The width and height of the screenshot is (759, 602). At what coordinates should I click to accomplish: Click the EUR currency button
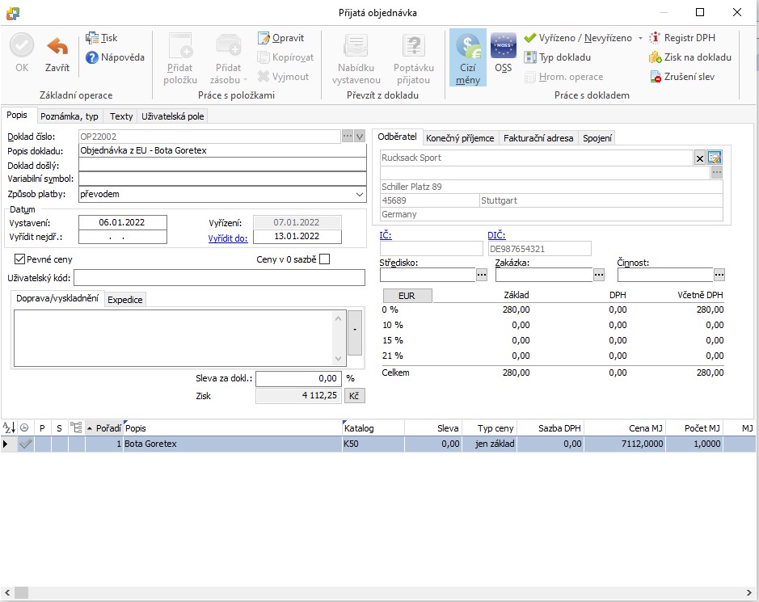point(407,296)
